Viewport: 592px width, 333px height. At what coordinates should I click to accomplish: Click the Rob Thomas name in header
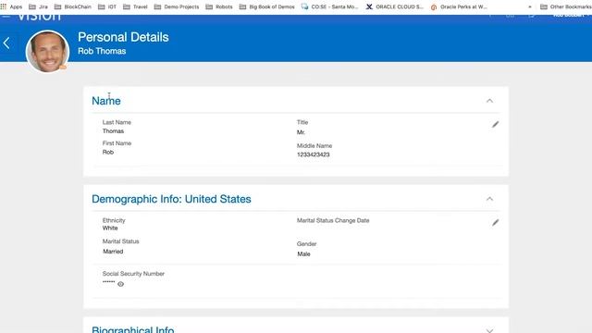[x=102, y=51]
